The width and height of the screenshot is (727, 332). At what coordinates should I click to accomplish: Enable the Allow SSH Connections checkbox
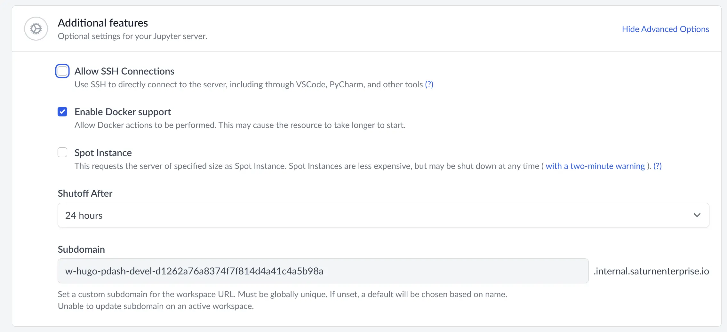click(62, 71)
